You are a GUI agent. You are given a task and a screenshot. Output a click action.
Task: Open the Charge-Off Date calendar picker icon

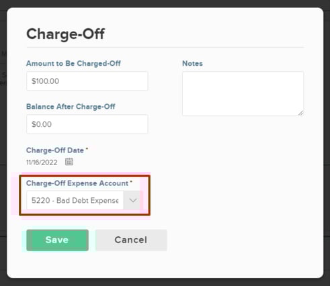click(69, 162)
